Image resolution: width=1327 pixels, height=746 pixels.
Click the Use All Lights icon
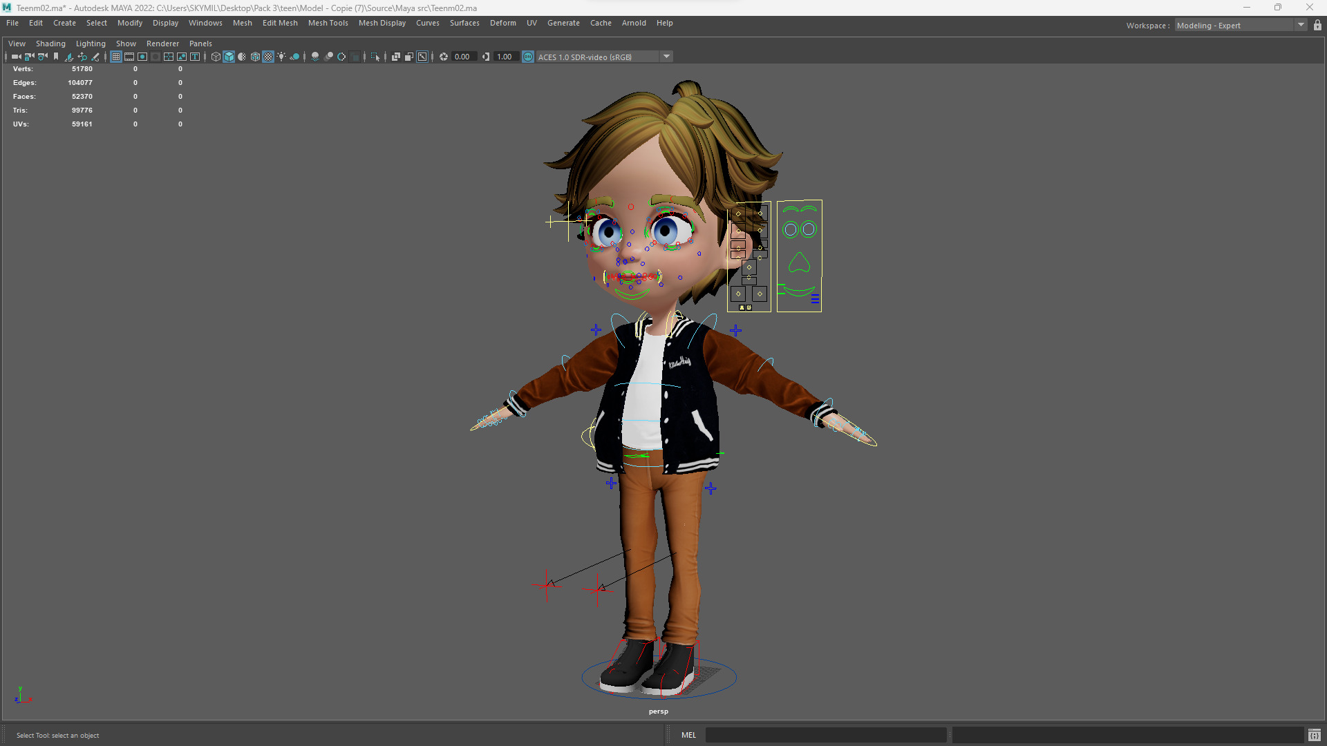point(281,57)
